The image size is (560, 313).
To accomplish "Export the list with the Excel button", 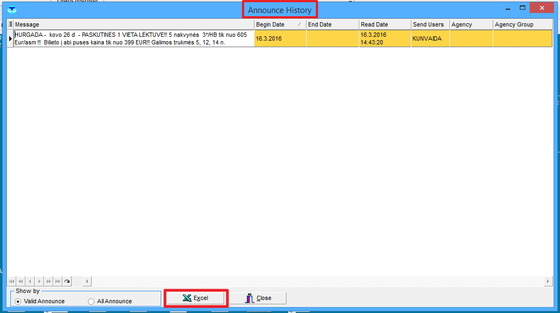I will coord(196,298).
